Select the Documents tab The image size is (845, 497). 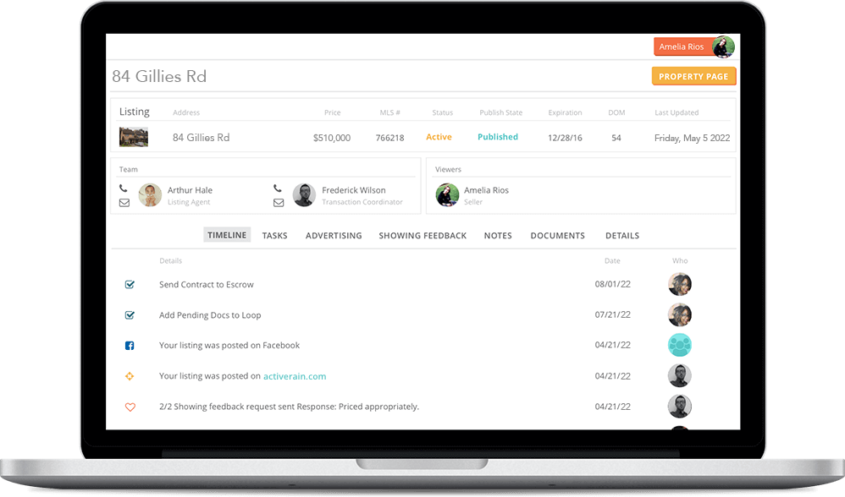coord(557,236)
